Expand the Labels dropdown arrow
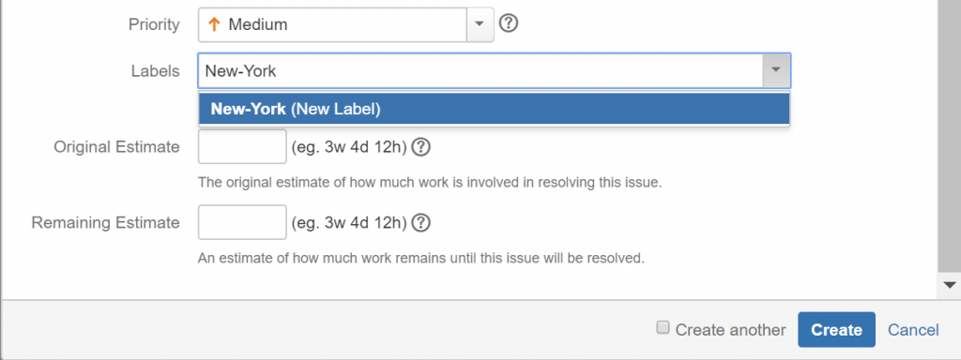 coord(776,70)
